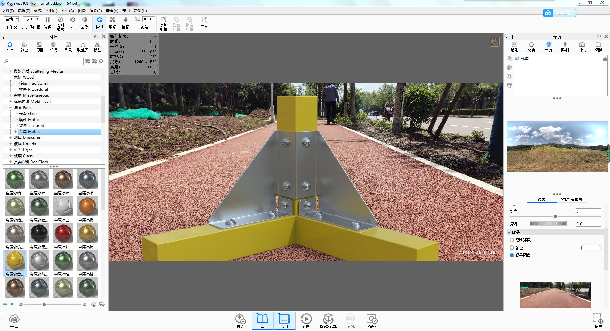This screenshot has width=610, height=331.
Task: Click the refresh library icon
Action: coord(101,61)
